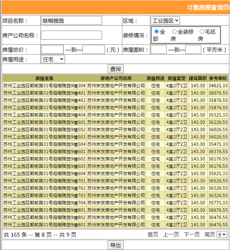
Task: Open the 房屋用途 dropdown showing 住宅
Action: coord(53,59)
